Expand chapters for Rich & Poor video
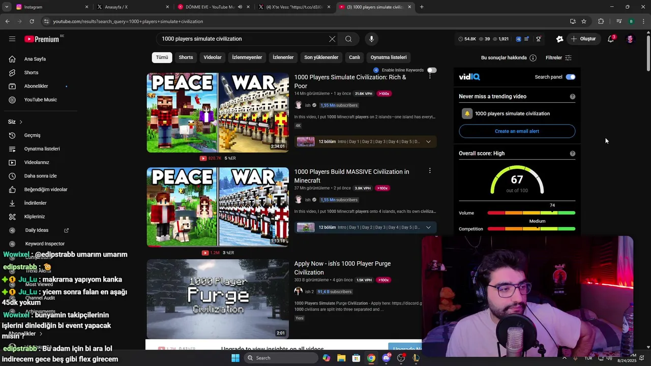 coord(428,142)
